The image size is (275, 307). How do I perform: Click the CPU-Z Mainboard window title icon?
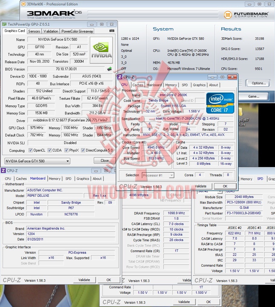[3, 171]
